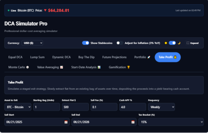The width and height of the screenshot is (208, 133).
Task: Open the Sell Start calendar picker icon
Action: click(x=66, y=122)
